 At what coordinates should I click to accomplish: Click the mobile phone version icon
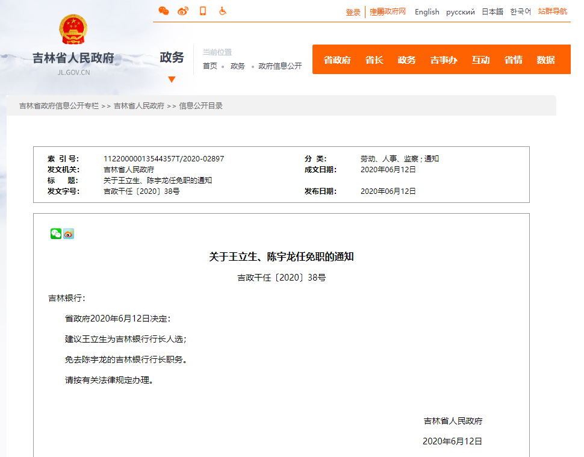203,11
